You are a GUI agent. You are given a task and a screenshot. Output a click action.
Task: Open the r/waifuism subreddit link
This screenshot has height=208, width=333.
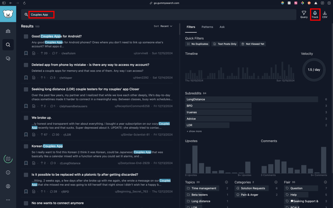point(68,53)
